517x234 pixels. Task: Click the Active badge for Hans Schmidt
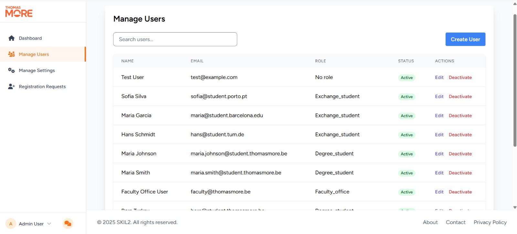[x=406, y=135]
